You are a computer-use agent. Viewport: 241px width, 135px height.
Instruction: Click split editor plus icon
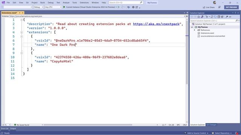187,16
